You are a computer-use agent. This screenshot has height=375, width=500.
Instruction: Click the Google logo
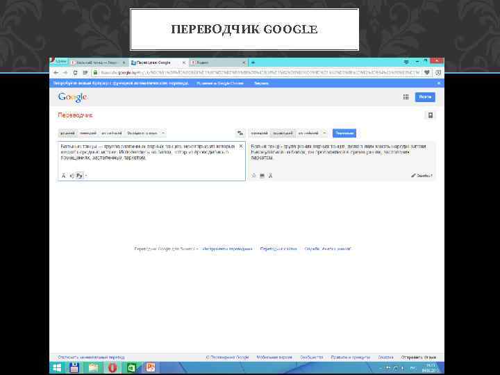[73, 97]
